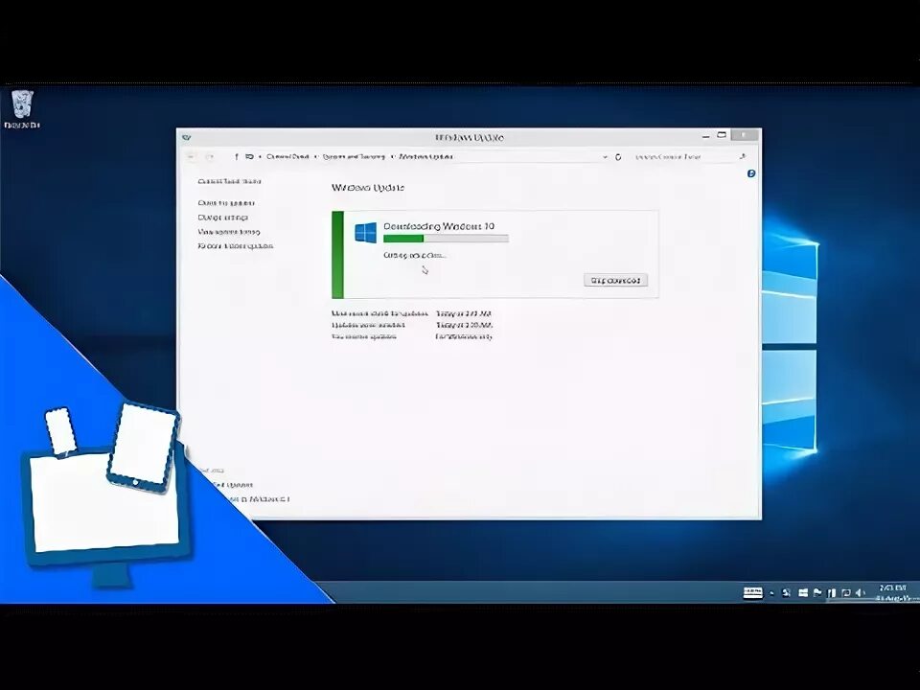920x690 pixels.
Task: Select System and Security in breadcrumb
Action: tap(354, 156)
